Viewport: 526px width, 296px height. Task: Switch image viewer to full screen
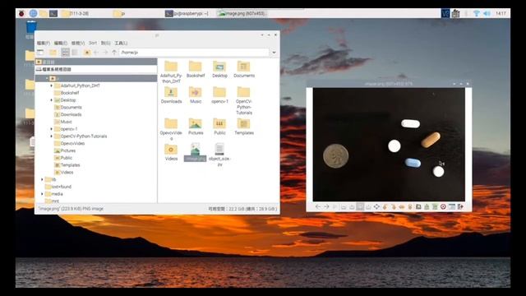tap(376, 206)
